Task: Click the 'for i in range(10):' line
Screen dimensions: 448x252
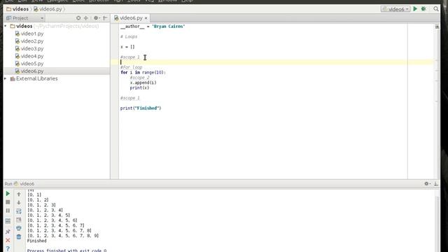Action: coord(143,73)
